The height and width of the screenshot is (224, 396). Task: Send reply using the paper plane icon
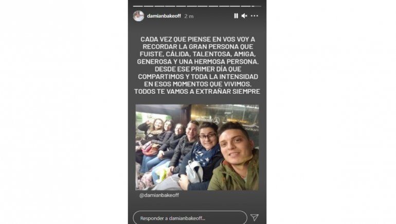tap(255, 217)
